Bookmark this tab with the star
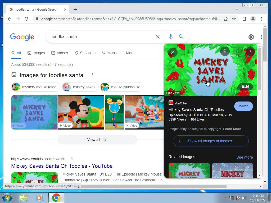The height and width of the screenshot is (203, 271). pyautogui.click(x=234, y=19)
